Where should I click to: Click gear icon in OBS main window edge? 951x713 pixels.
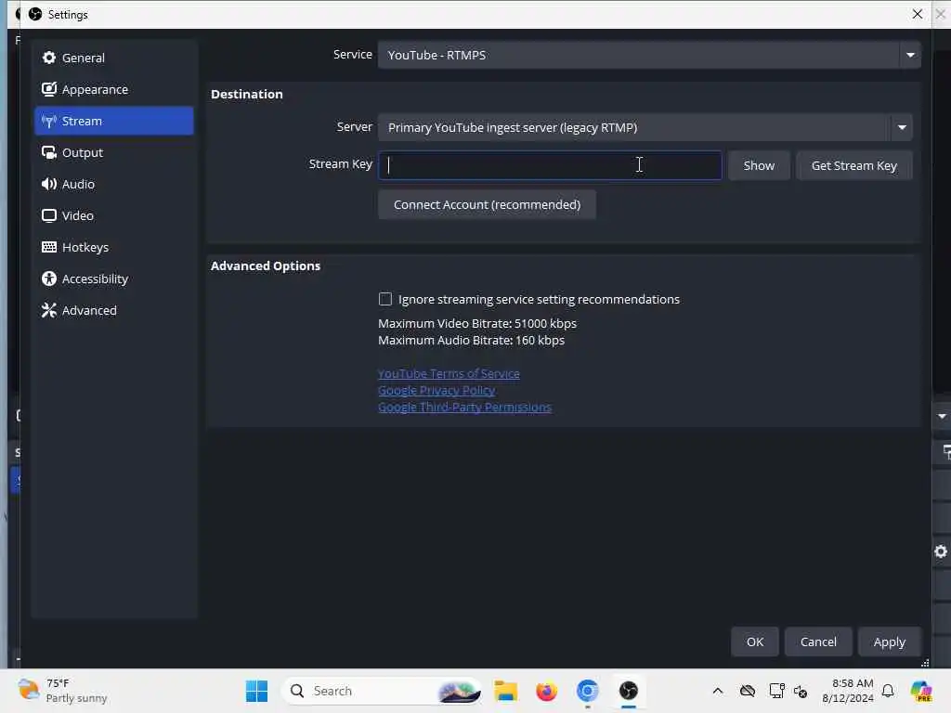[941, 551]
